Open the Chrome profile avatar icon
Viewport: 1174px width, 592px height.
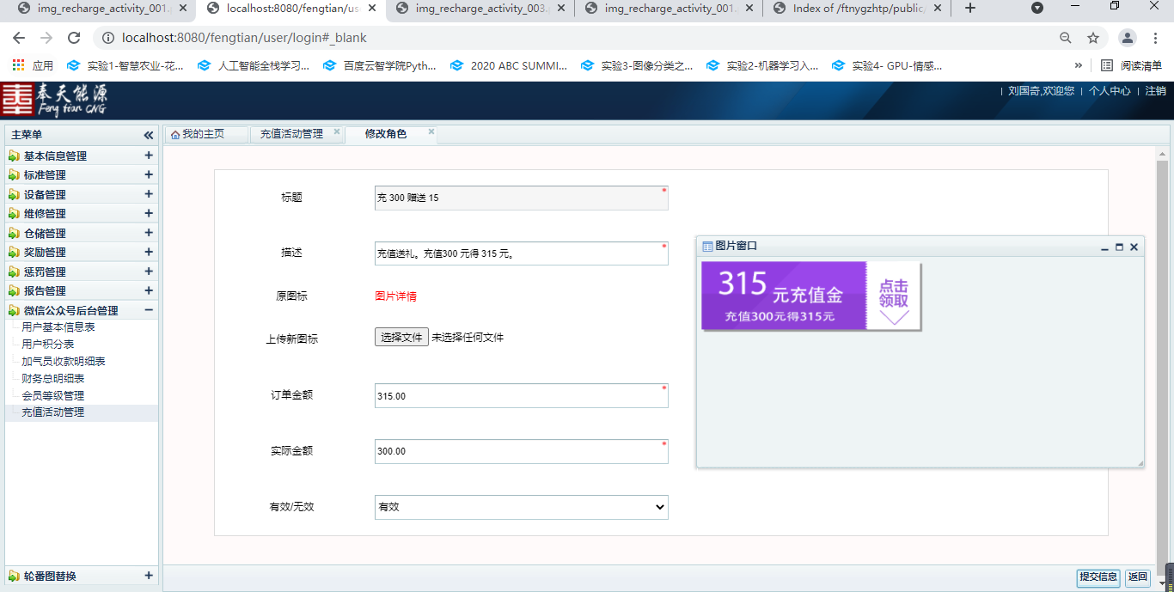click(x=1127, y=38)
